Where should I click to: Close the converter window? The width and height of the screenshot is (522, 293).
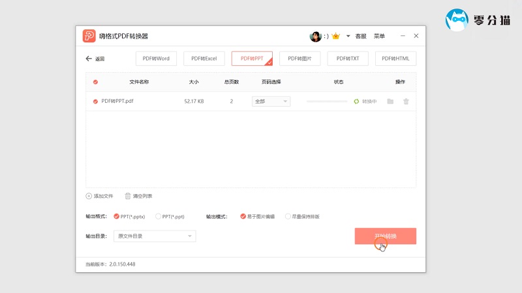(416, 36)
